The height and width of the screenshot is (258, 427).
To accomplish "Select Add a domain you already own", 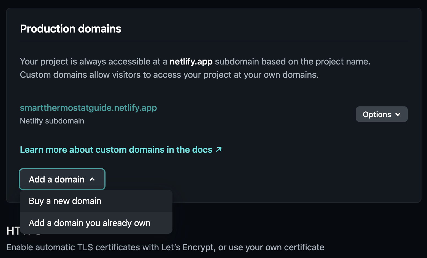I will coord(90,223).
